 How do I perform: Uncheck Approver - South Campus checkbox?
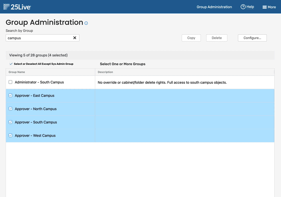click(x=11, y=122)
